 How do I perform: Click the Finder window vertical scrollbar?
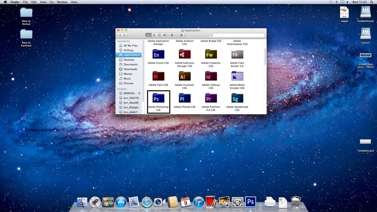pyautogui.click(x=265, y=57)
